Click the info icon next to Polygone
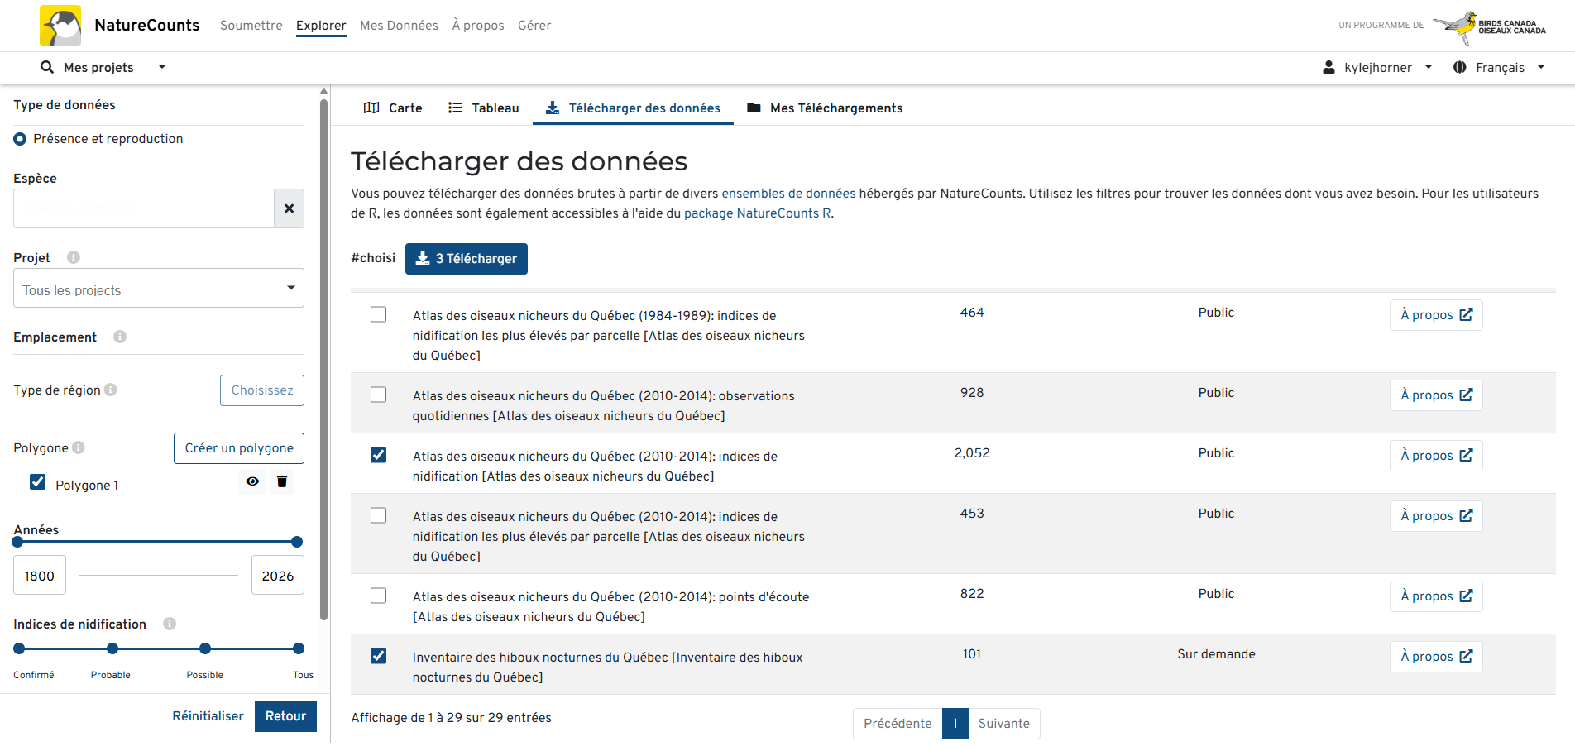 pos(79,447)
